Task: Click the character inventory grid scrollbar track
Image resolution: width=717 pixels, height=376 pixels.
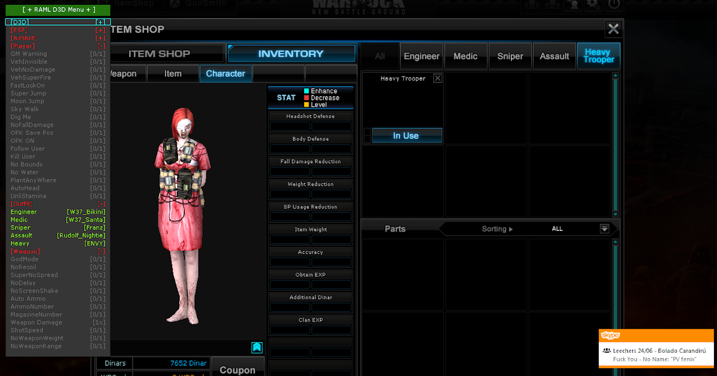Action: click(x=615, y=144)
